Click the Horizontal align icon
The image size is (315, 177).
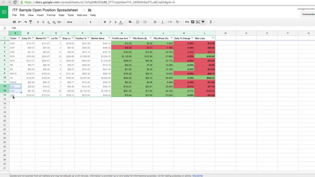(x=155, y=22)
